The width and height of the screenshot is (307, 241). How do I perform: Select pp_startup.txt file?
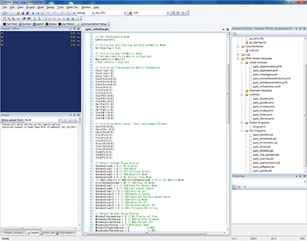tap(257, 42)
